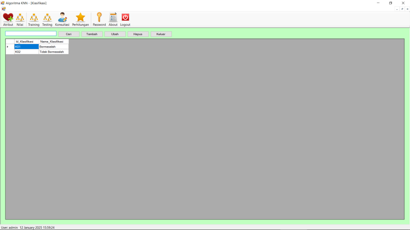Screen dimensions: 410x230
Task: Show the About information icon
Action: tap(113, 18)
